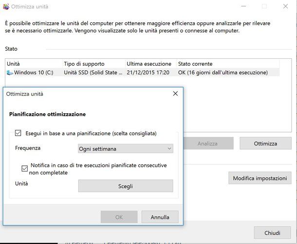Click the Analizza button in main window
The width and height of the screenshot is (297, 244).
[208, 143]
